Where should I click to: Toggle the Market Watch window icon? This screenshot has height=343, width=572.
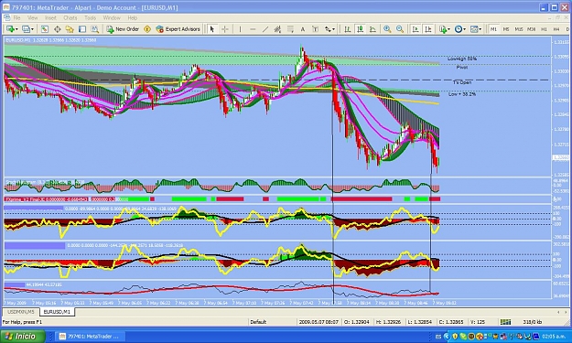(45, 29)
